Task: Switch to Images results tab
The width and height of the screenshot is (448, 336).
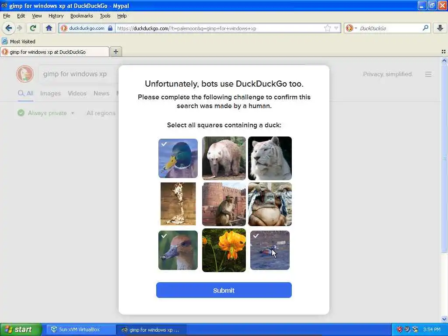Action: (50, 94)
